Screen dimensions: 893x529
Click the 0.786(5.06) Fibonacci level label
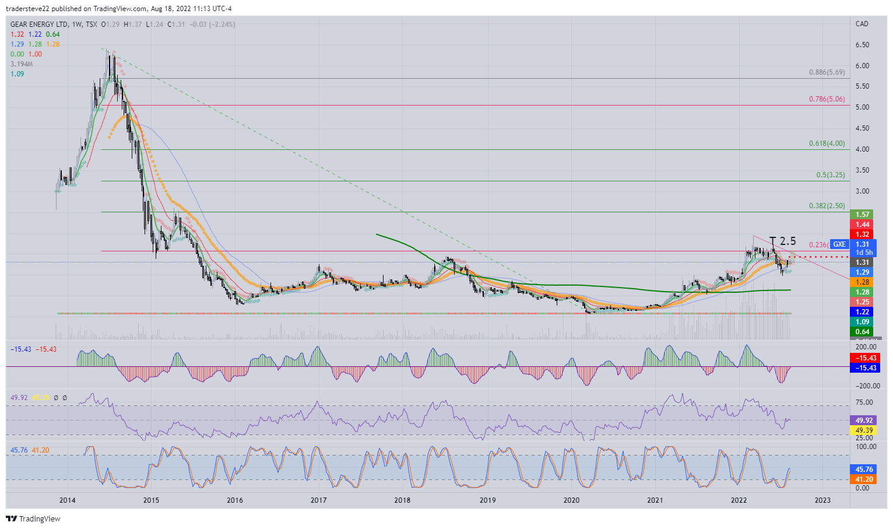(x=827, y=99)
